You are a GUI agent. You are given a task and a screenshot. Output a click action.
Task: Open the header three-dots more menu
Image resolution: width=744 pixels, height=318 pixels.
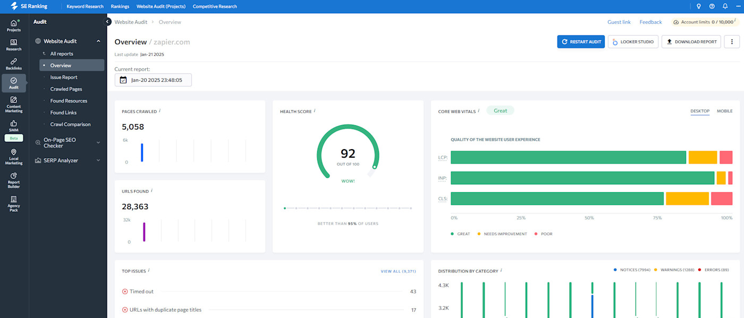[738, 6]
